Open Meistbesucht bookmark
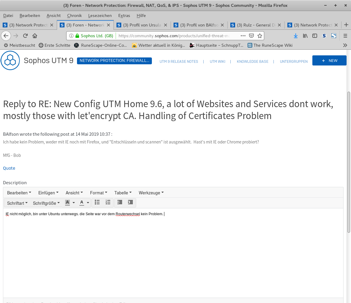 pyautogui.click(x=20, y=45)
